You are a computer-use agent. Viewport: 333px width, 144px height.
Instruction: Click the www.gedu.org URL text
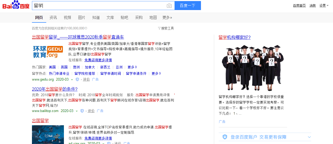tap(43, 79)
